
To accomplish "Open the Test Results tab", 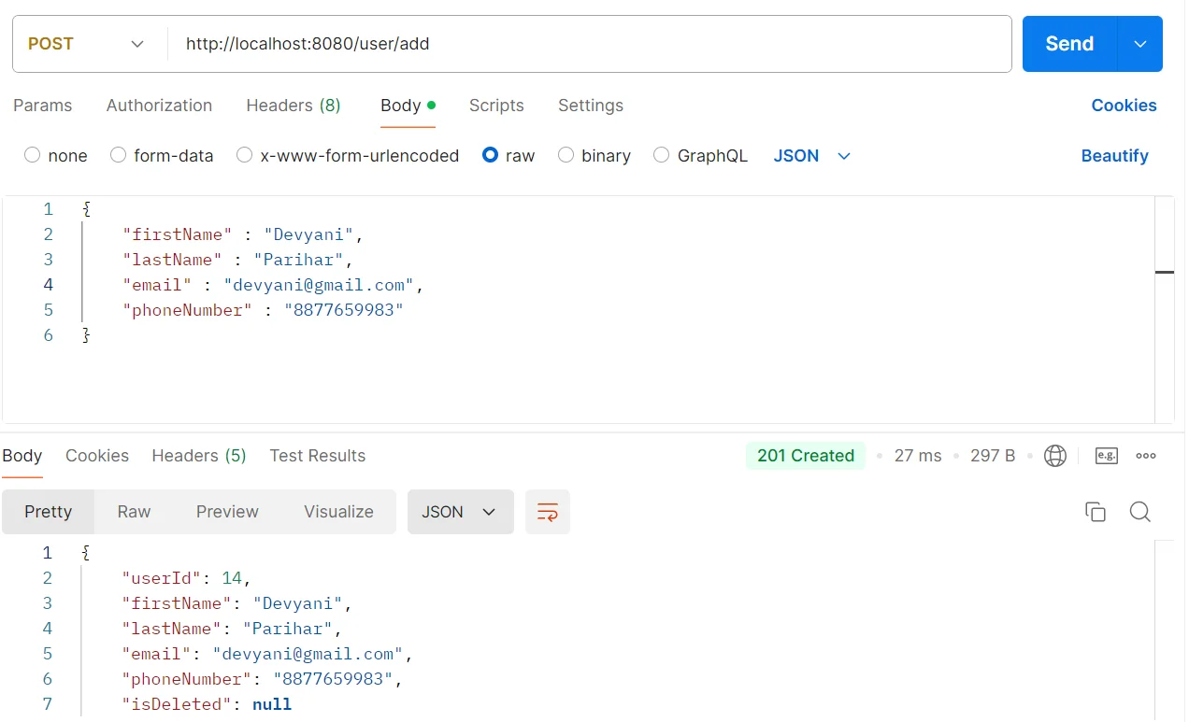I will click(x=317, y=456).
